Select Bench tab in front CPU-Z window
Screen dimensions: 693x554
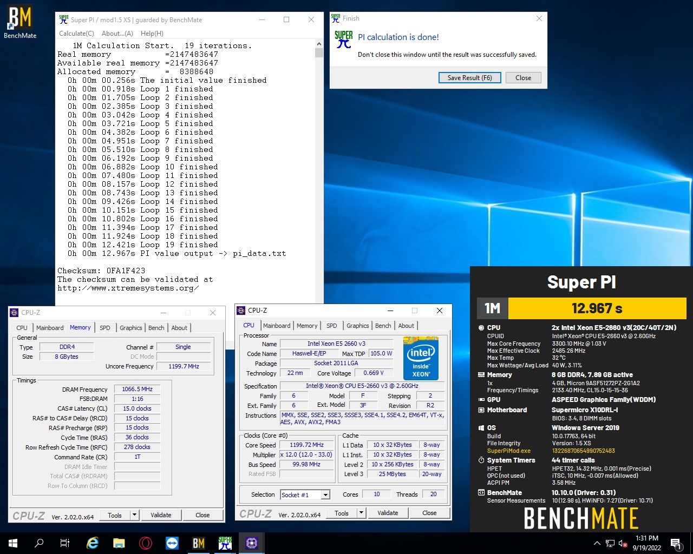(x=383, y=326)
